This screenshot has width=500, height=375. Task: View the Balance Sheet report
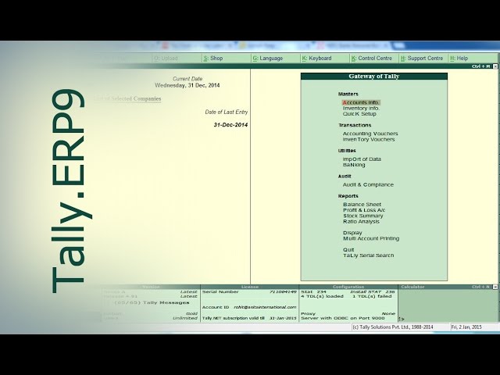[x=362, y=205]
